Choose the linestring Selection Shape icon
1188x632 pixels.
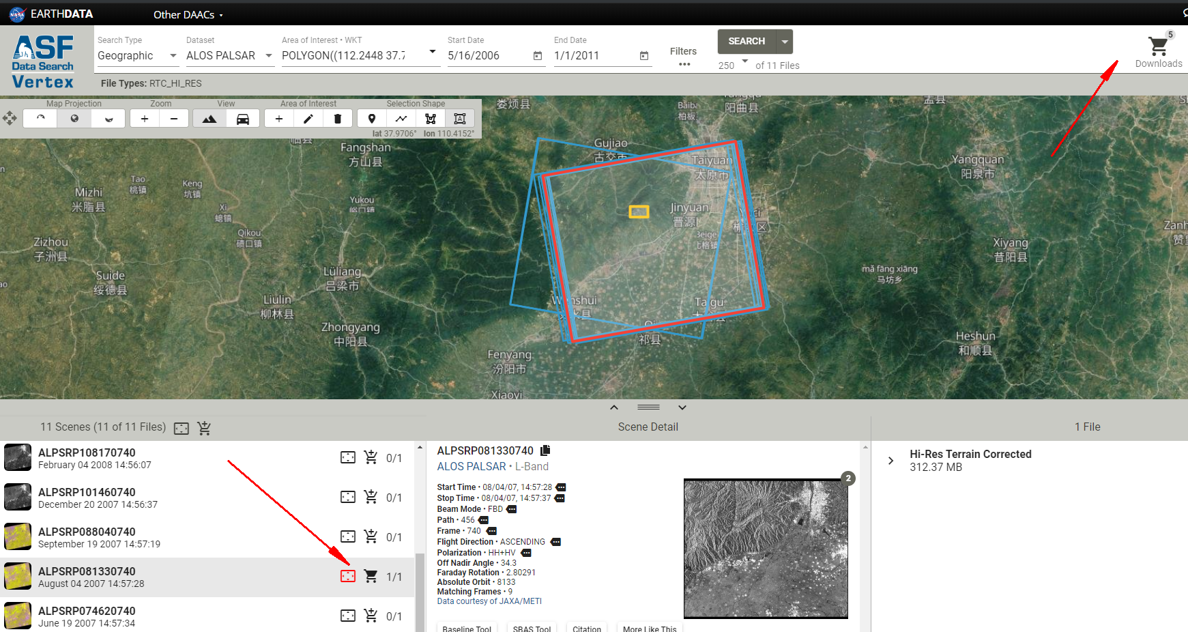pos(401,118)
